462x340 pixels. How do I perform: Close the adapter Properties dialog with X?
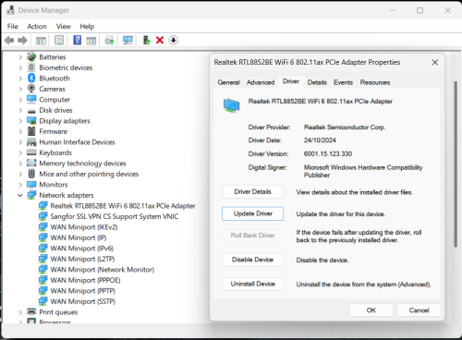point(435,63)
